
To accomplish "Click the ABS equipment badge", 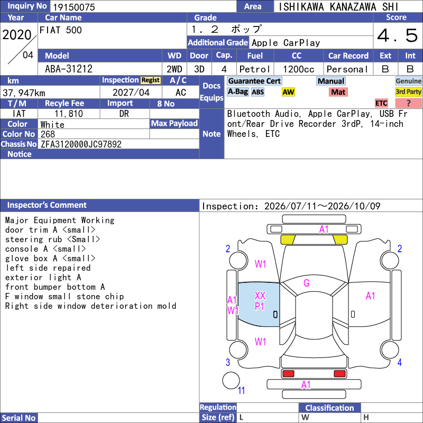I will point(258,92).
